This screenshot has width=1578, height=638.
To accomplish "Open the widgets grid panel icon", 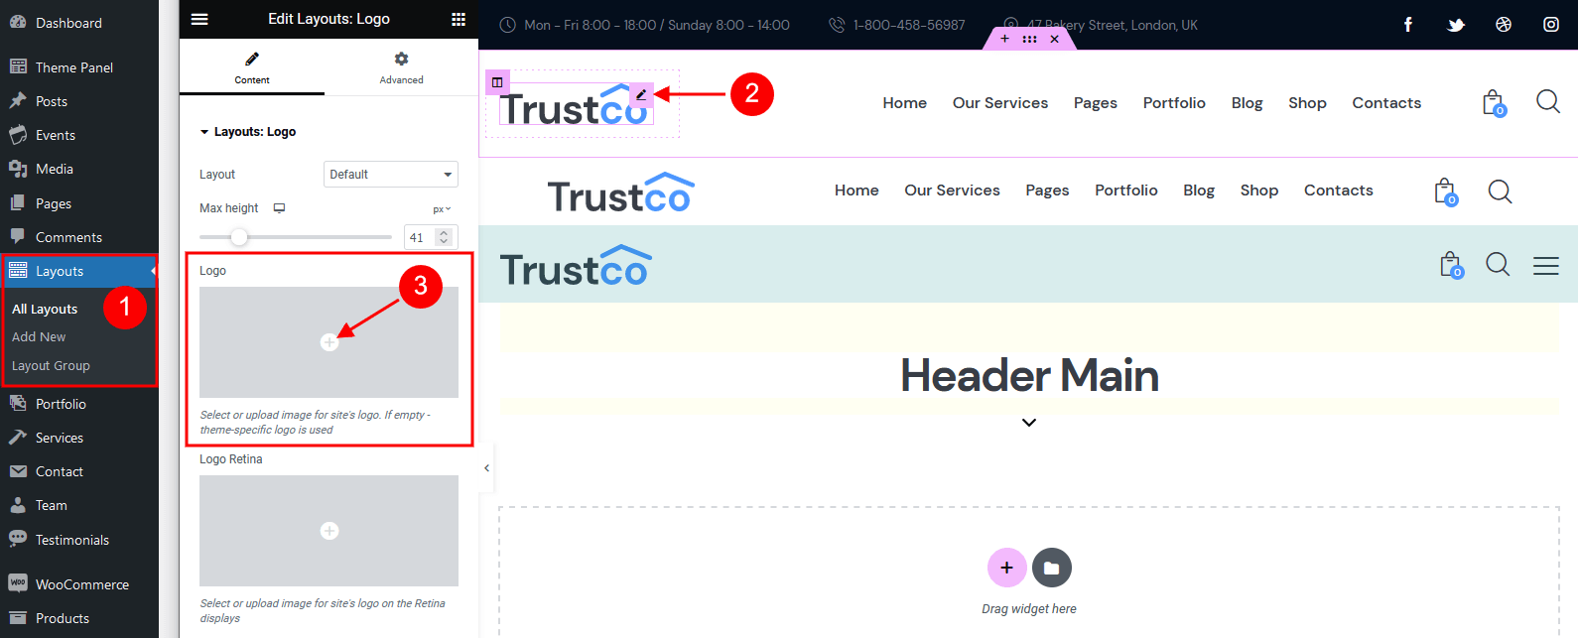I will point(459,19).
